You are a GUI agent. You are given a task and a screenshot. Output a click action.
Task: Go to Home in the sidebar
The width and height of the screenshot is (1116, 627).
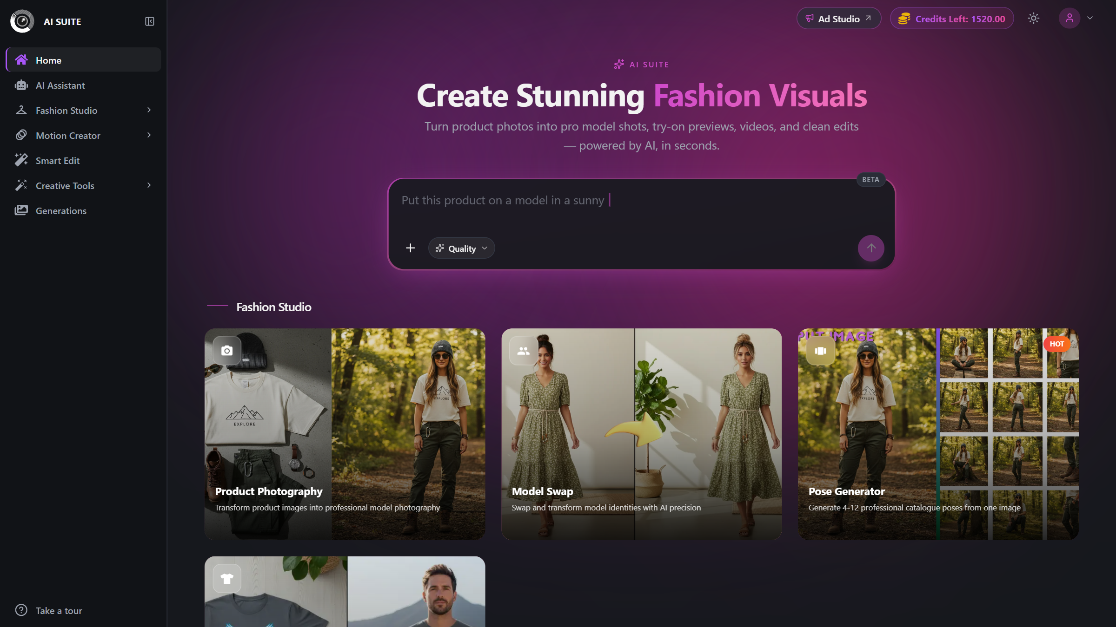coord(84,60)
